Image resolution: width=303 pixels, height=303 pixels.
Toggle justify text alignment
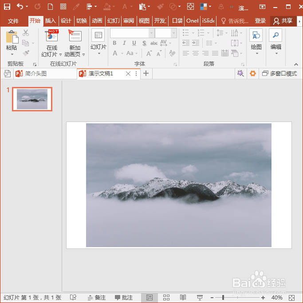[x=215, y=53]
